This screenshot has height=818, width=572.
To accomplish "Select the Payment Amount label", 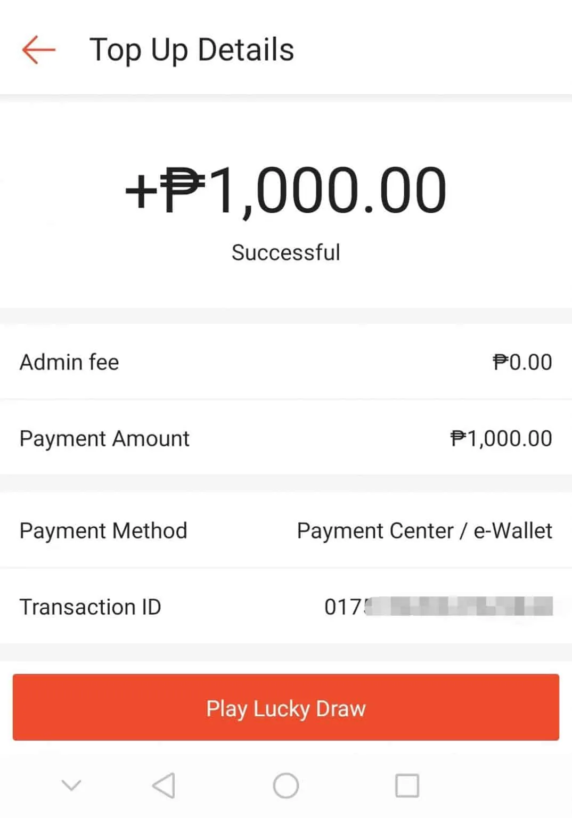I will pyautogui.click(x=104, y=439).
